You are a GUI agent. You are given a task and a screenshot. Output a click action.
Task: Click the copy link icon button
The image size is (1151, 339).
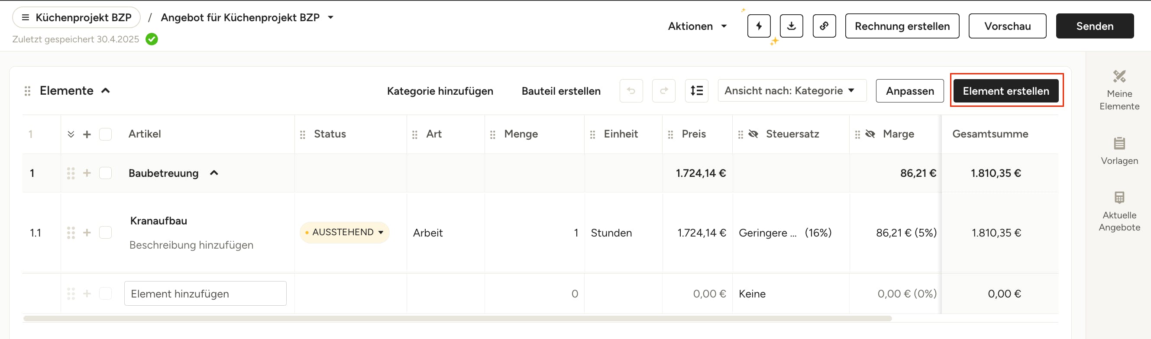pyautogui.click(x=824, y=26)
